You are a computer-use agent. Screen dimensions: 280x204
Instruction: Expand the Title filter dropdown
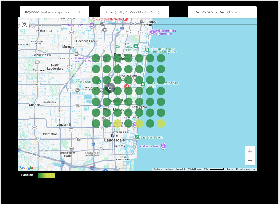(134, 12)
